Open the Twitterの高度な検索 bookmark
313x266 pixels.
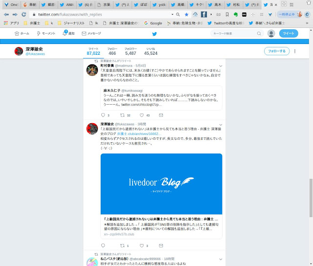225,23
